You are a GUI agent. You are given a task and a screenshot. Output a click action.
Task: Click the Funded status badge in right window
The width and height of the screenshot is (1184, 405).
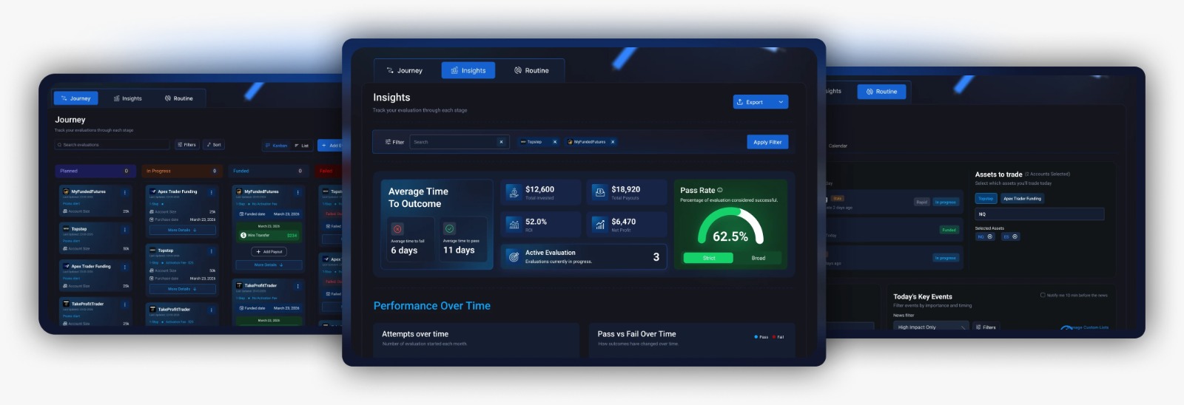949,230
